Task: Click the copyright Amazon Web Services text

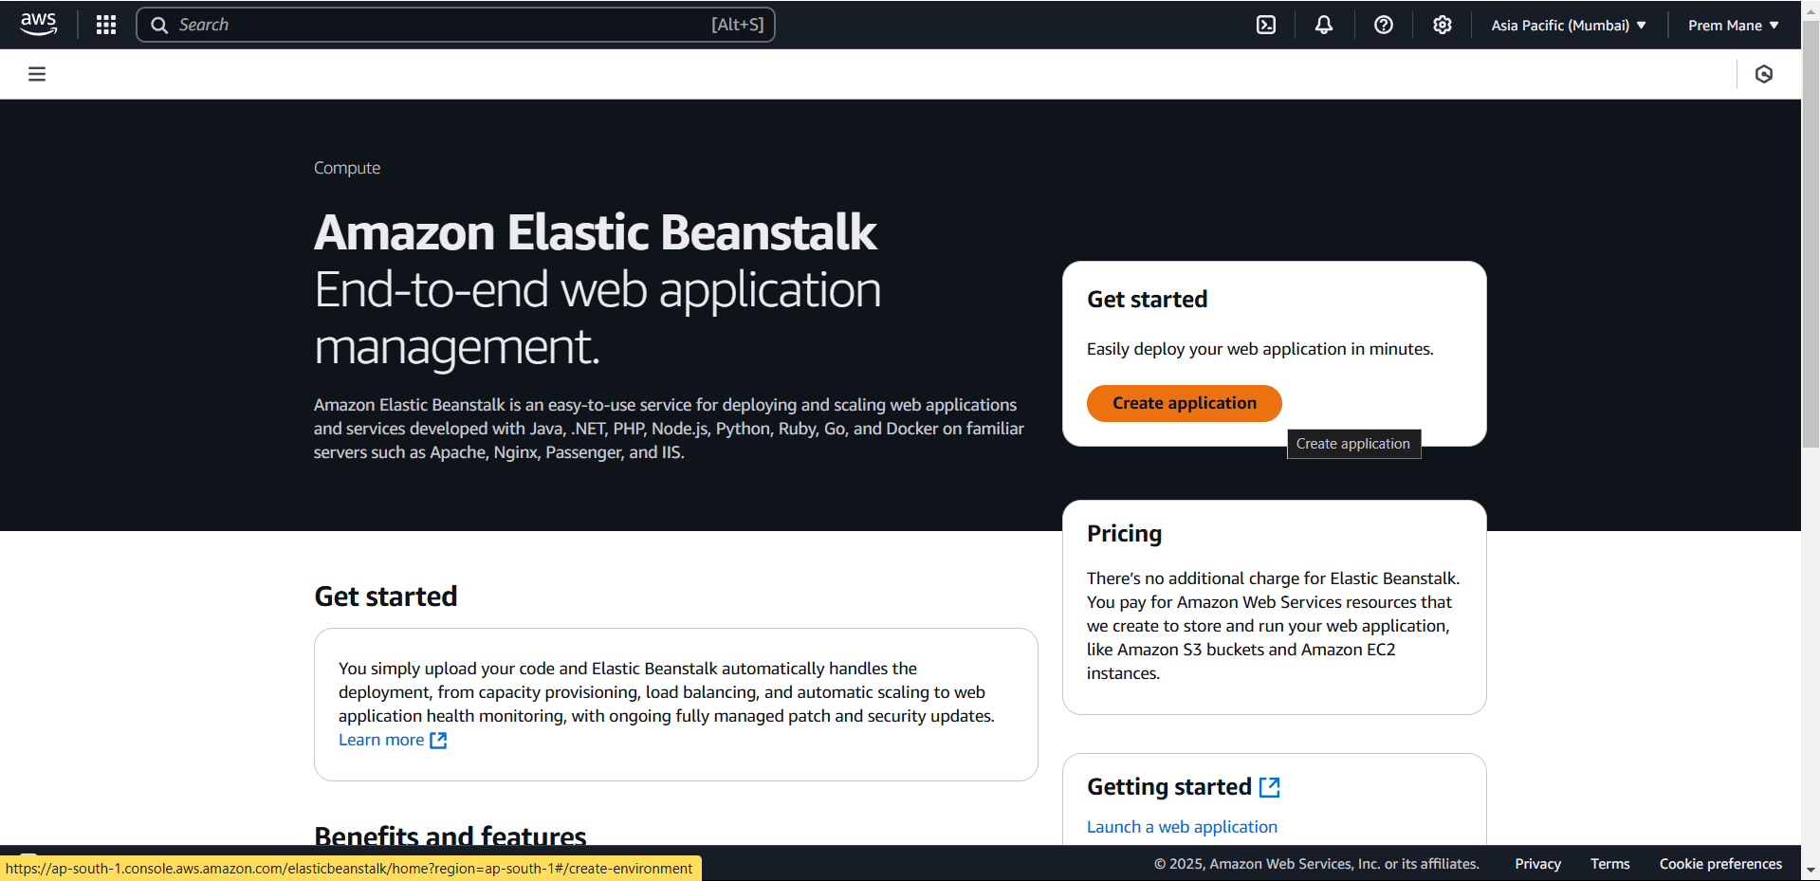Action: pyautogui.click(x=1316, y=864)
